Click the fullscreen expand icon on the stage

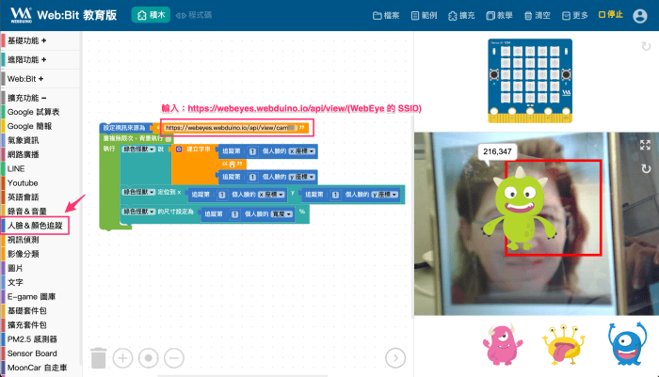645,146
